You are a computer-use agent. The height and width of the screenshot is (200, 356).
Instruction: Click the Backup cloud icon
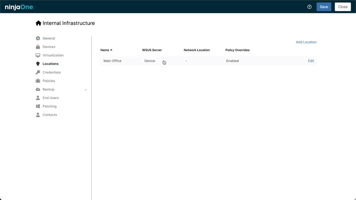pos(38,89)
